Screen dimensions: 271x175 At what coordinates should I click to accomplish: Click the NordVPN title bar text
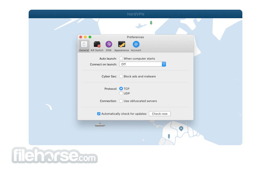(x=135, y=14)
